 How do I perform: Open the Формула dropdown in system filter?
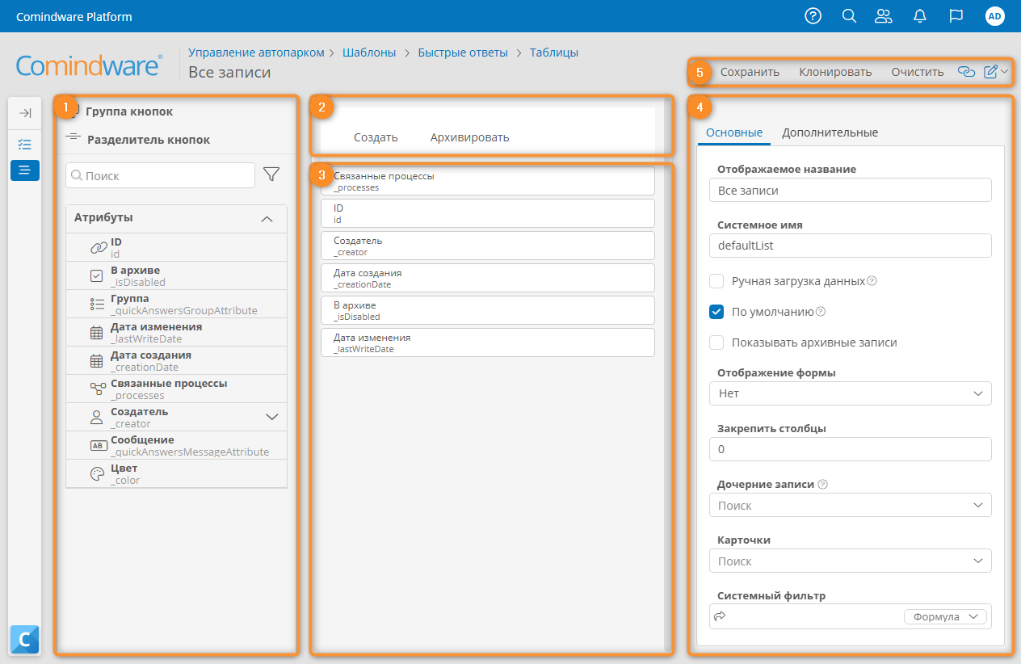tap(945, 616)
